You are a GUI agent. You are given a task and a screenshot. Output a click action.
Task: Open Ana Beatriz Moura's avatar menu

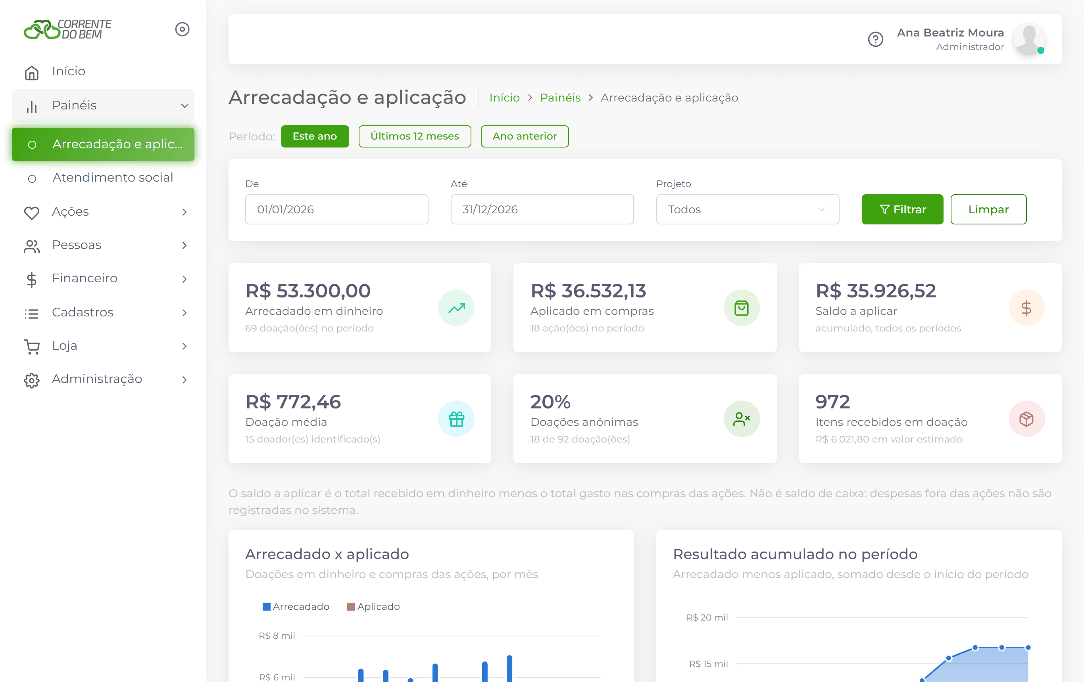pos(1029,40)
